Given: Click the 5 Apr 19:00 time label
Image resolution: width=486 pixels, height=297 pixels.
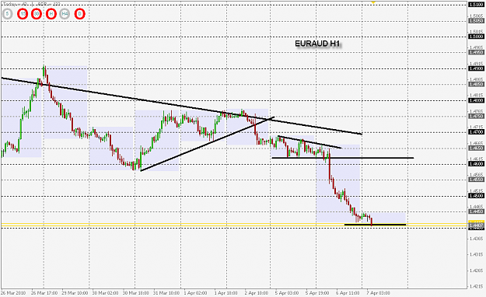Looking at the screenshot, I should 317,293.
